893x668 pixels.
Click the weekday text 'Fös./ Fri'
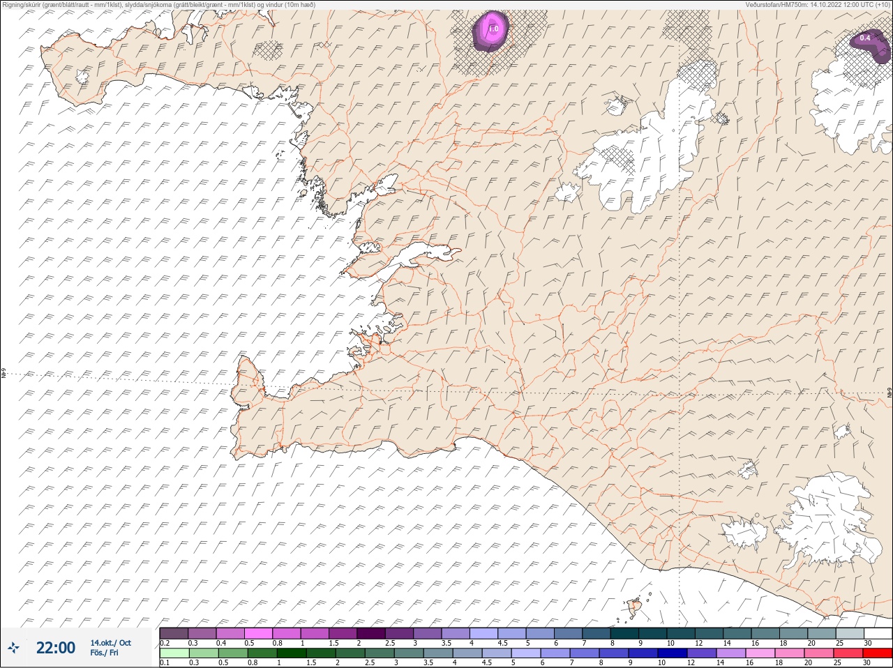[x=104, y=653]
